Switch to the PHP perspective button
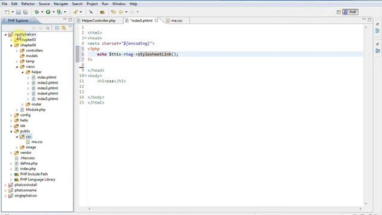This screenshot has height=215, width=382. 350,12
